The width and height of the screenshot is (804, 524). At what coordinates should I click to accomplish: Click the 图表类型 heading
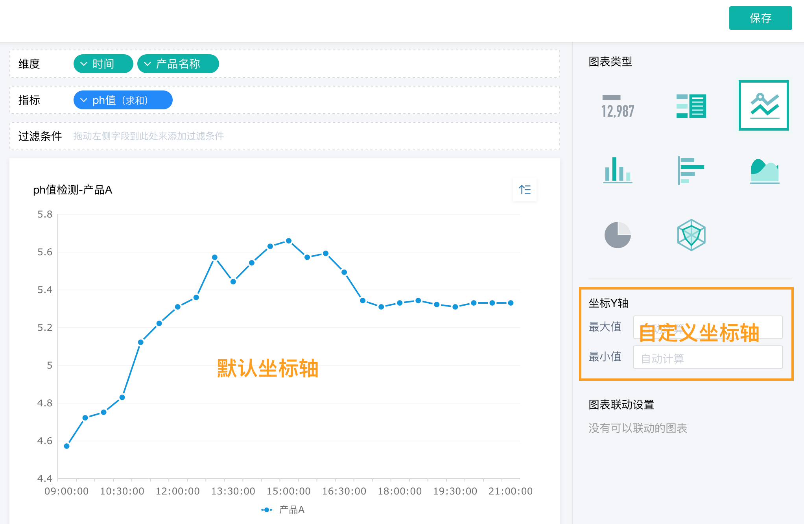coord(610,61)
